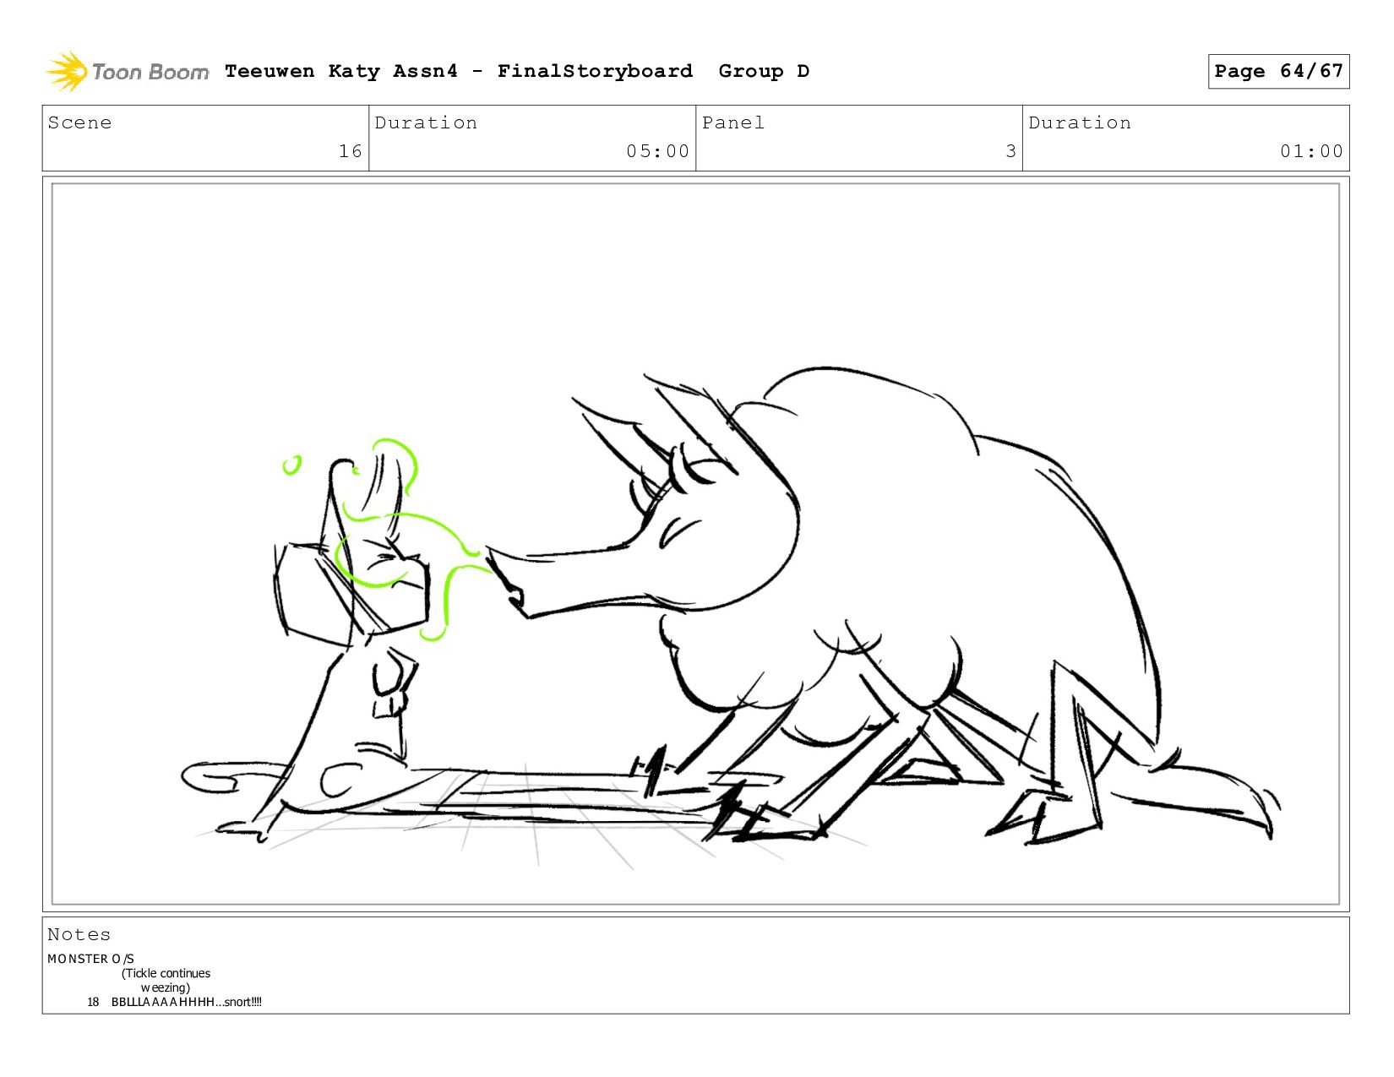Click the Toon Boom logo
This screenshot has width=1394, height=1077.
tap(127, 72)
